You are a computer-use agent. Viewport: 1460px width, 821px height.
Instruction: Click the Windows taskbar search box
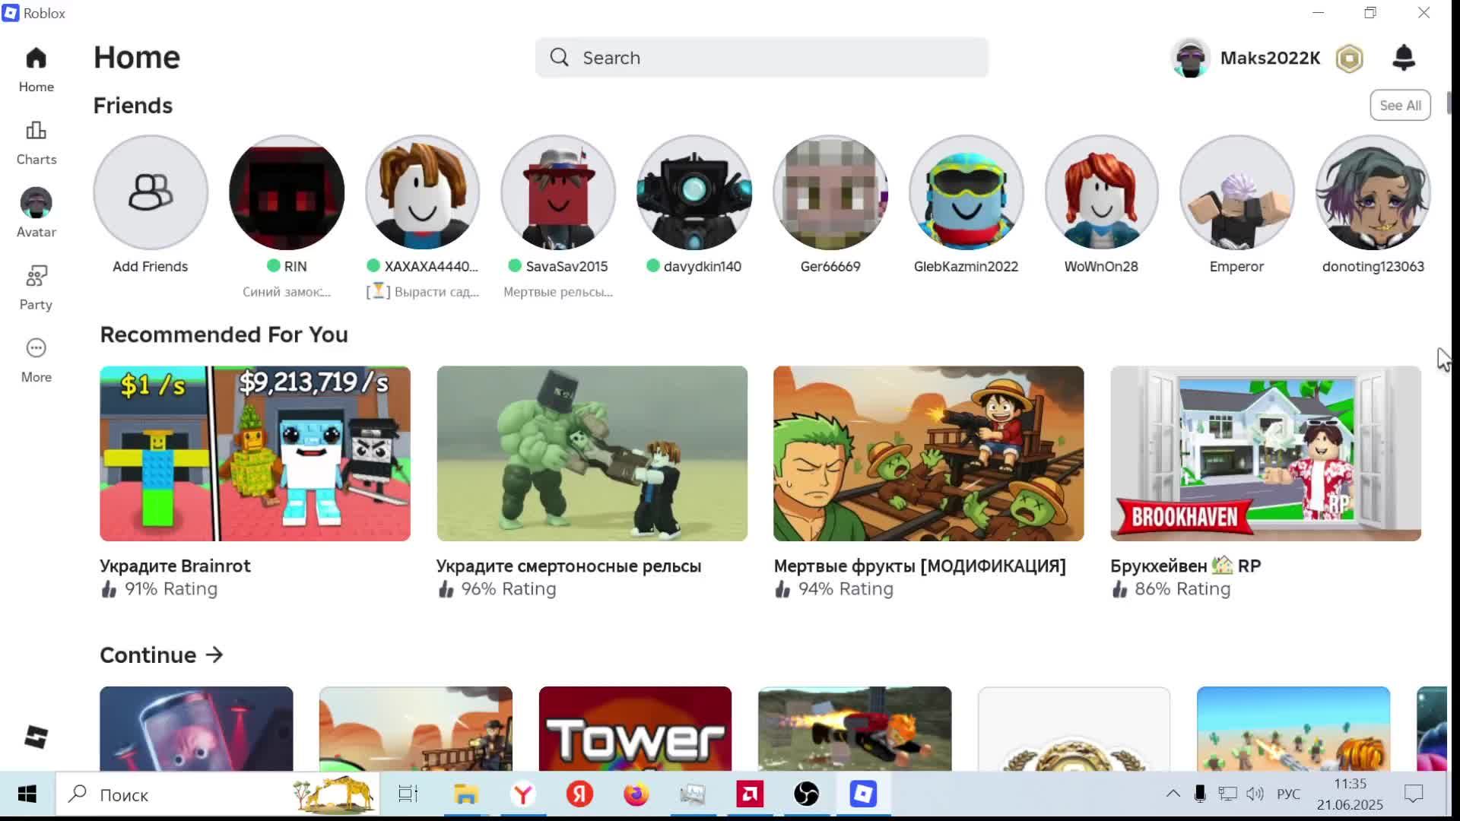coord(217,794)
